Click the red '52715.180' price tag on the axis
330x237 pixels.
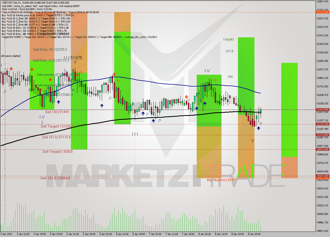click(x=323, y=12)
